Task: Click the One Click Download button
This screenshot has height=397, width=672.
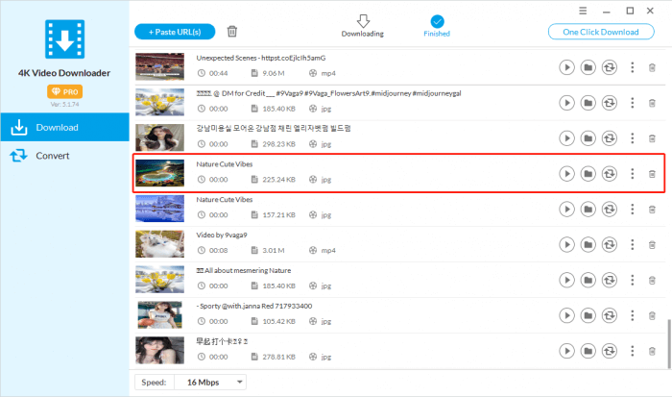Action: coord(601,32)
